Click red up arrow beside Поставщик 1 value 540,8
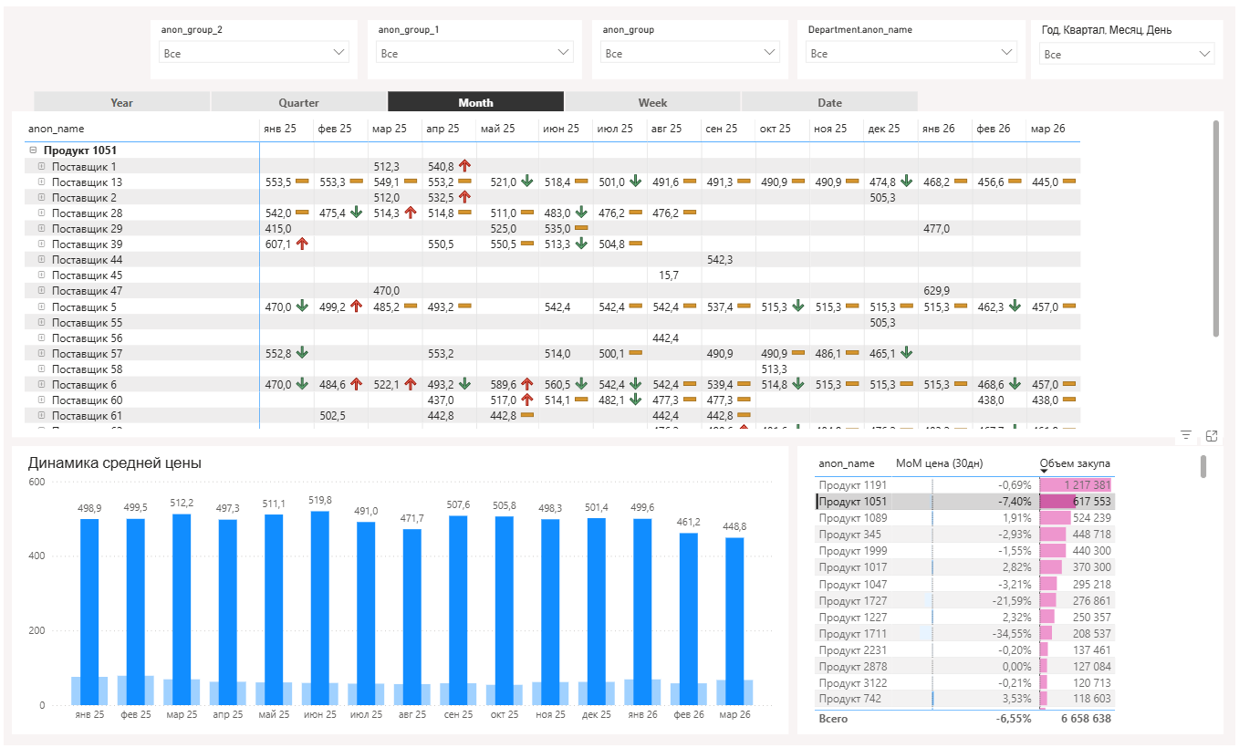Screen dimensions: 1239x748 point(464,166)
